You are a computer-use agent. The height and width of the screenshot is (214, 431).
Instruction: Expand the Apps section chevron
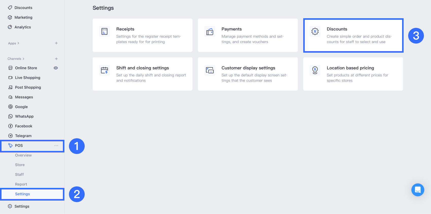coord(18,43)
